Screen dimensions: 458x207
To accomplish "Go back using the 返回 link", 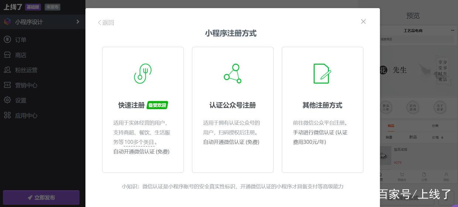I will click(106, 23).
